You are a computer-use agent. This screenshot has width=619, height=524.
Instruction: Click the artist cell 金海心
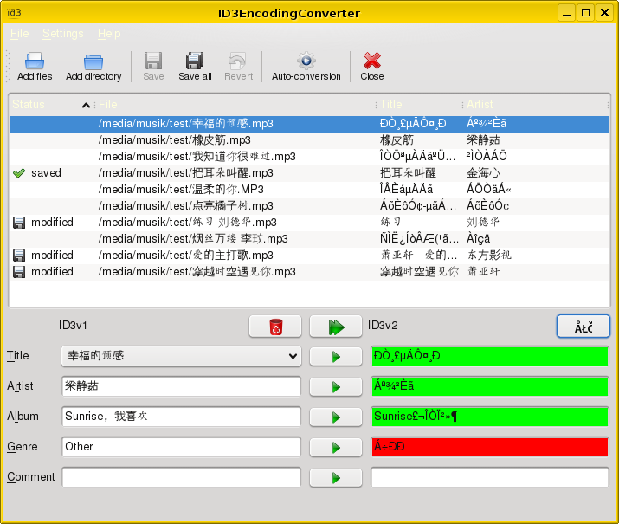483,173
